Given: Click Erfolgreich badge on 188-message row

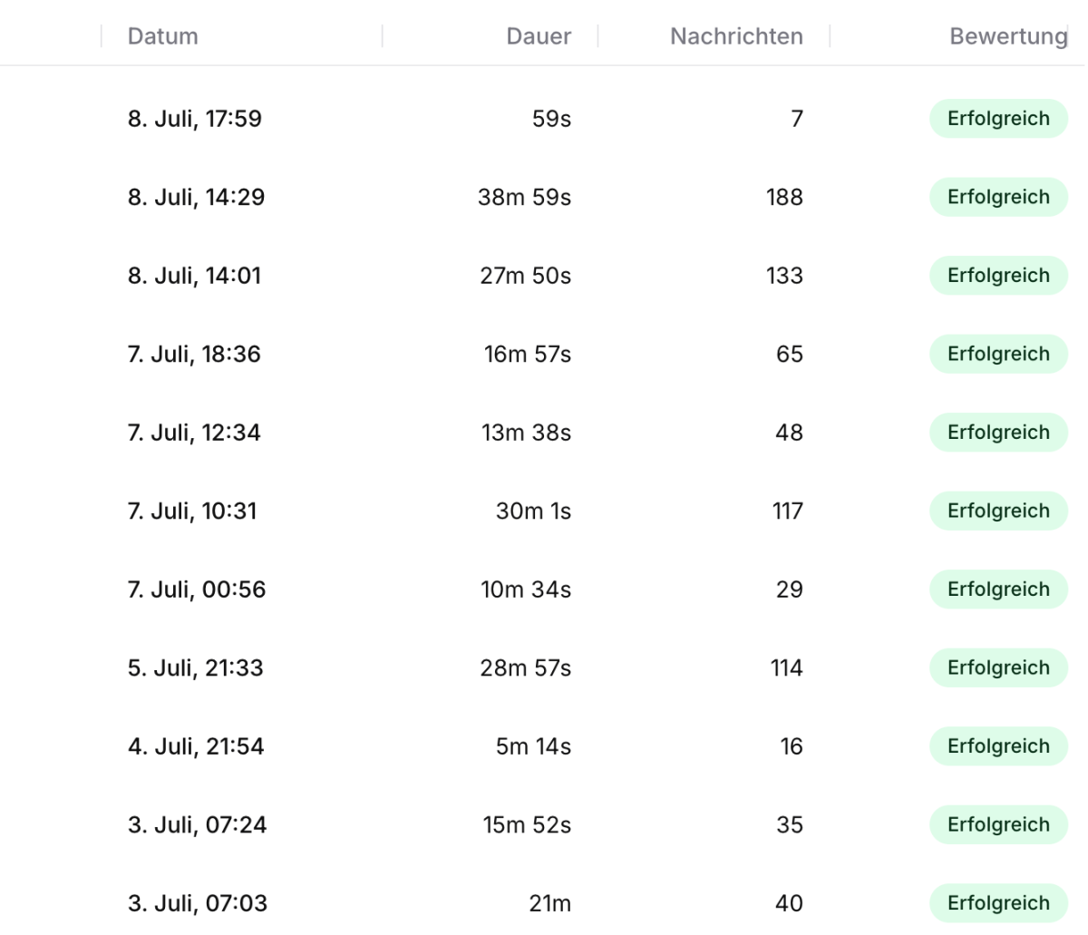Looking at the screenshot, I should [998, 197].
